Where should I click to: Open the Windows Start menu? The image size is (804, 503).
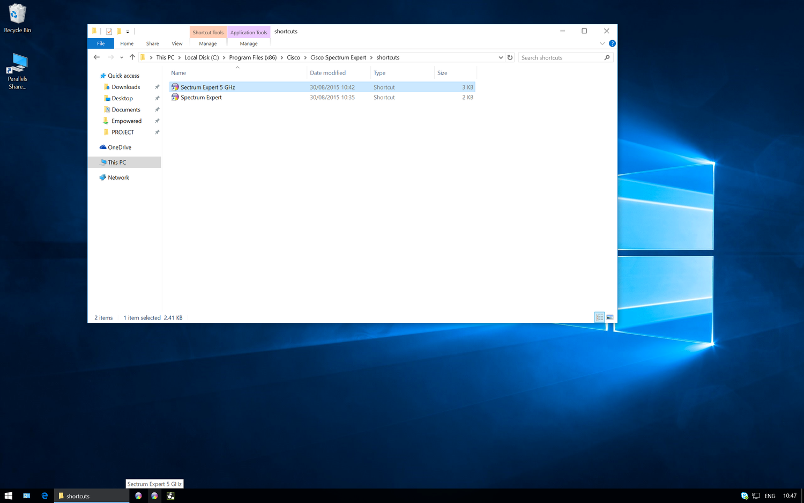tap(9, 496)
